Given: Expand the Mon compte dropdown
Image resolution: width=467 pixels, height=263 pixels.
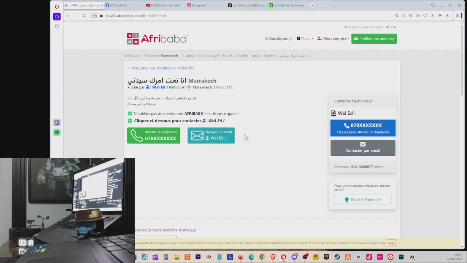Looking at the screenshot, I should (x=333, y=39).
